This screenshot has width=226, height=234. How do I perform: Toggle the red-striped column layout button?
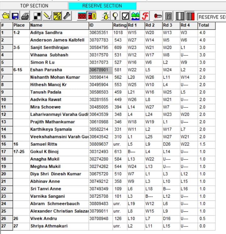pos(190,16)
